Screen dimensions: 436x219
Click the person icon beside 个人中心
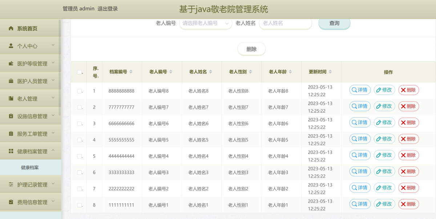[x=11, y=46]
